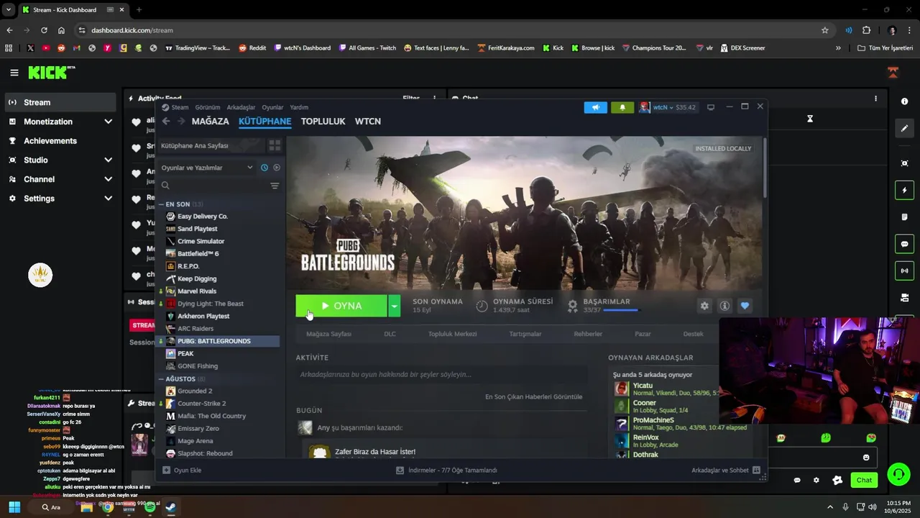Toggle Kick lightning quick actions icon
The width and height of the screenshot is (920, 518).
pyautogui.click(x=904, y=190)
